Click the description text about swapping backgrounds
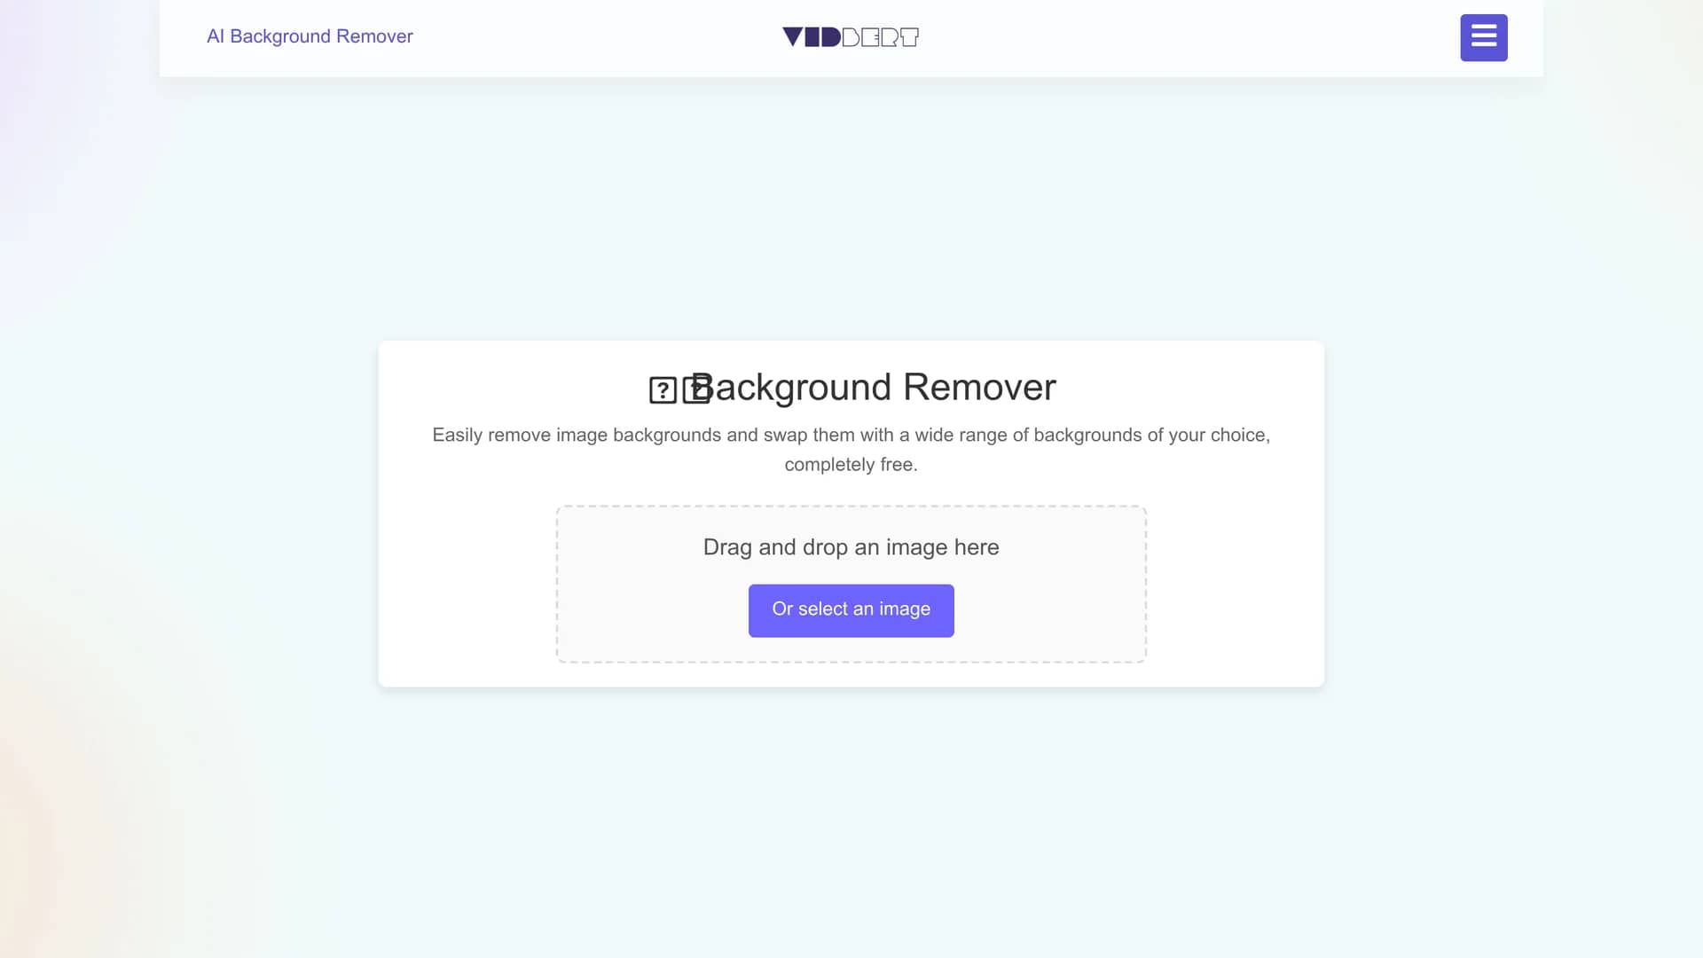 (x=851, y=450)
